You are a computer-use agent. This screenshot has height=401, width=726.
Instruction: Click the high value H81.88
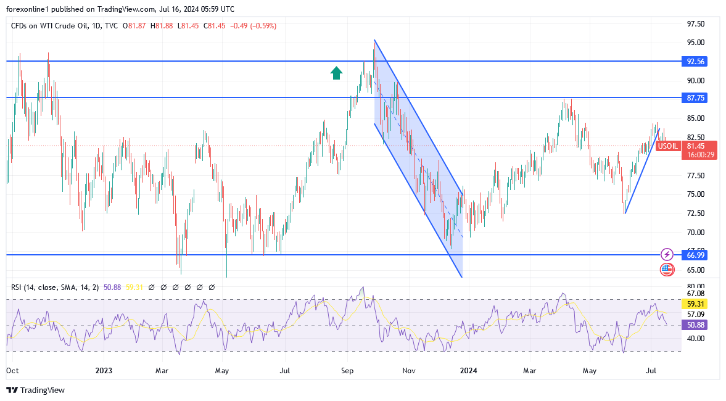tap(161, 26)
